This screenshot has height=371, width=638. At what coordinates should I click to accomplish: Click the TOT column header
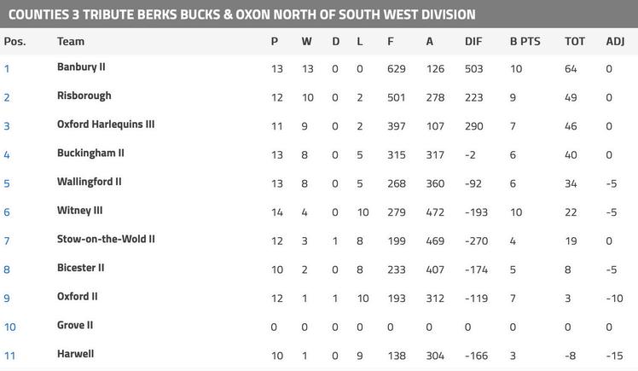[575, 41]
